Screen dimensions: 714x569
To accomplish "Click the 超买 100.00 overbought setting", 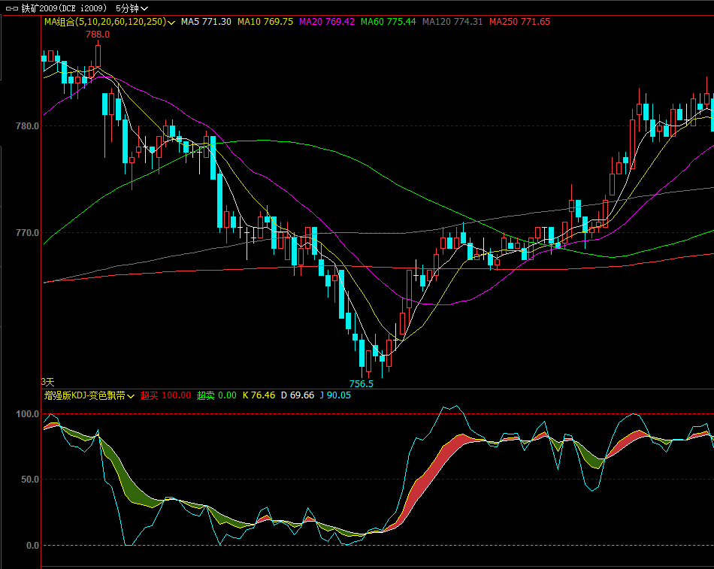I will click(x=165, y=395).
